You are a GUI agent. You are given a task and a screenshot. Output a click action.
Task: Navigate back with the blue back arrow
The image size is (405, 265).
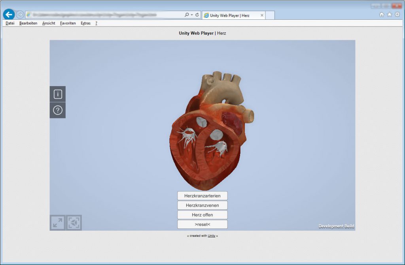click(9, 15)
